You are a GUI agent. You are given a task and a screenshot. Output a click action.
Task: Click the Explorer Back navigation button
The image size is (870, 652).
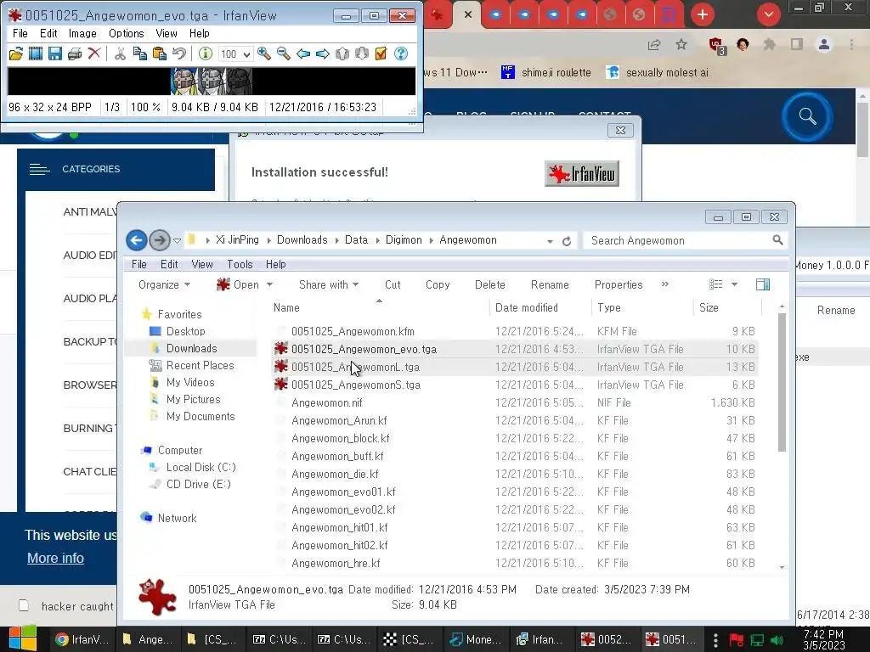(137, 240)
